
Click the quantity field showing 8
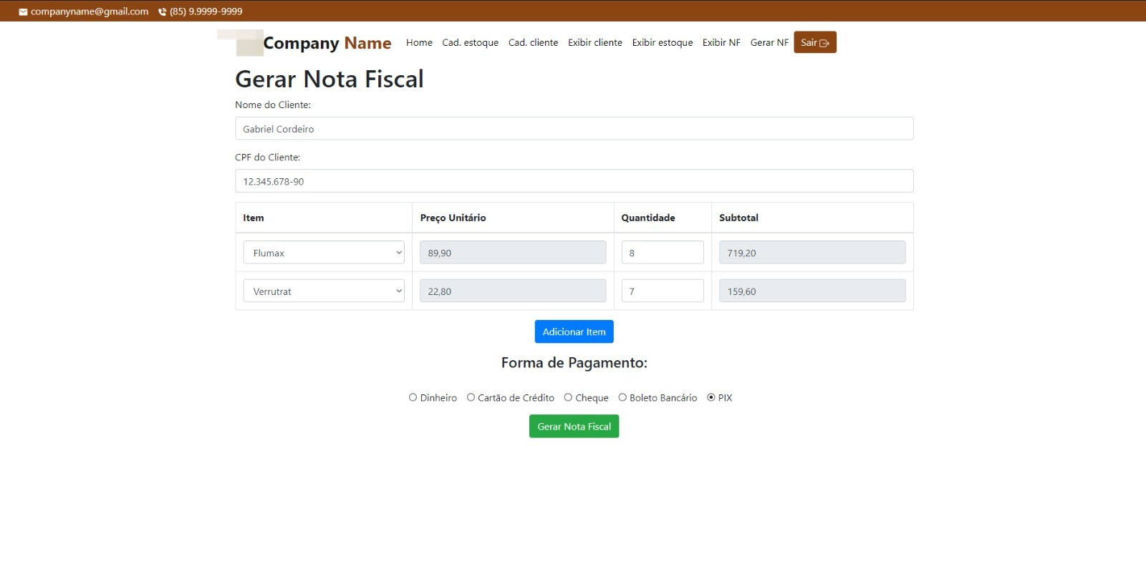tap(663, 253)
